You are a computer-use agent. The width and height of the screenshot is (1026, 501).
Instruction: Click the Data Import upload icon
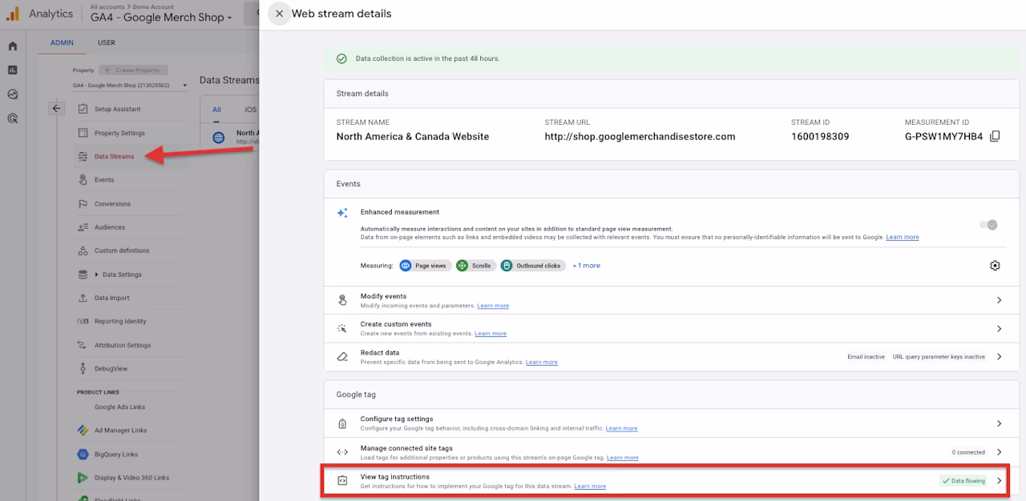(x=83, y=298)
